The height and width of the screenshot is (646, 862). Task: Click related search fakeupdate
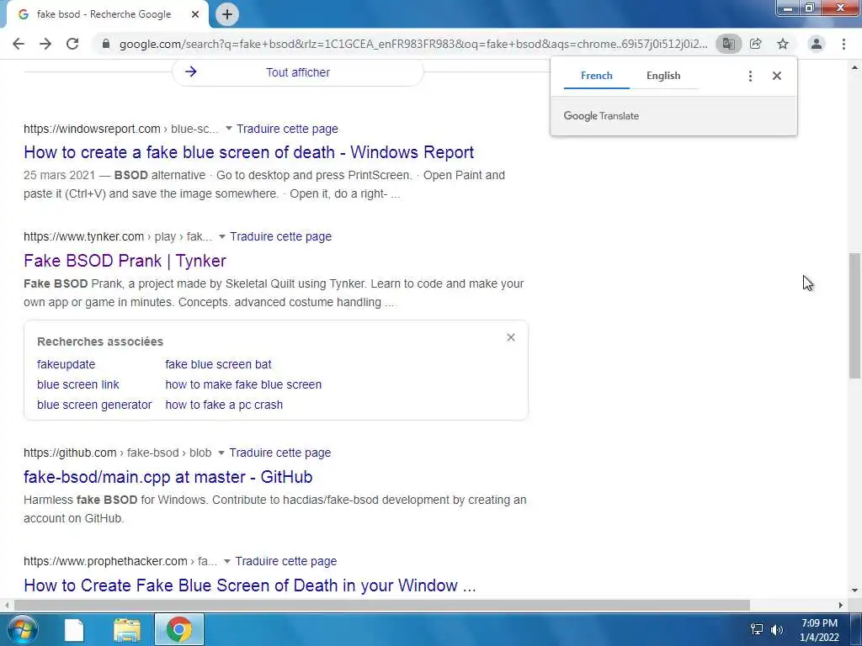(x=66, y=364)
